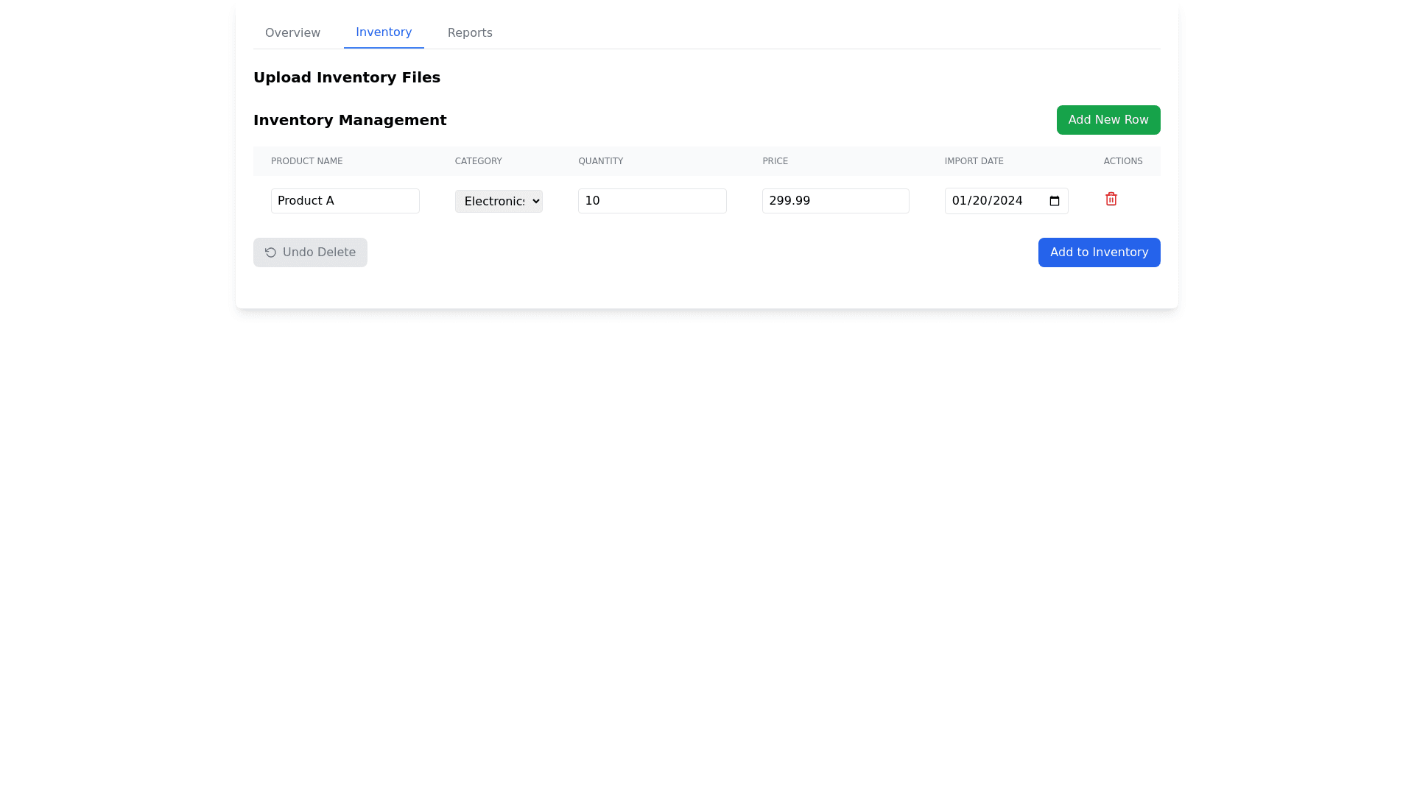Open the calendar picker in Import Date

coord(1054,201)
